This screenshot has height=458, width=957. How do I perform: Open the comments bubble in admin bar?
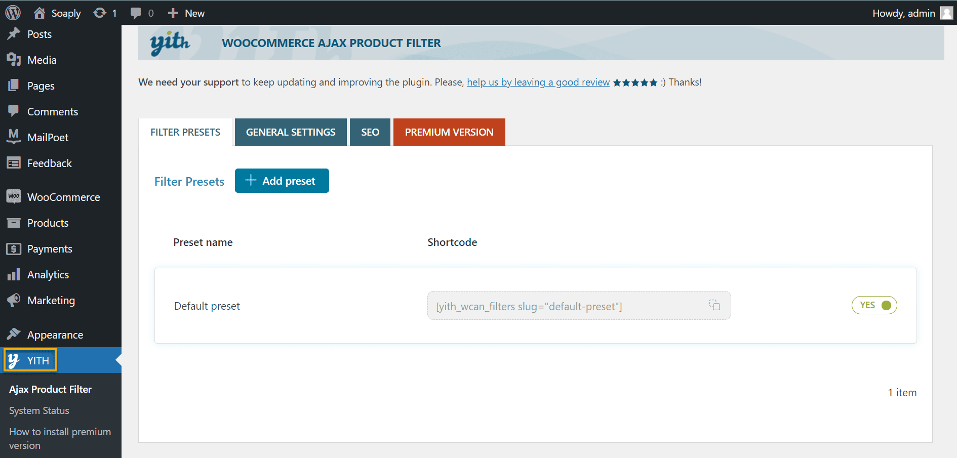136,13
